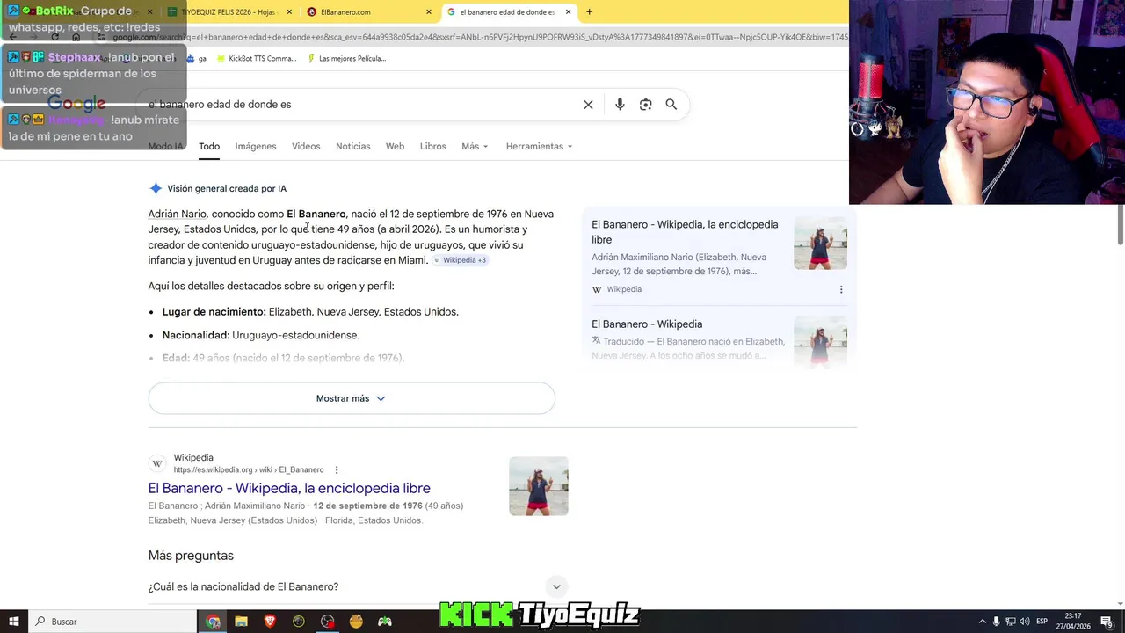Click the page vertical scrollbar thumb
The image size is (1125, 633).
(1119, 224)
